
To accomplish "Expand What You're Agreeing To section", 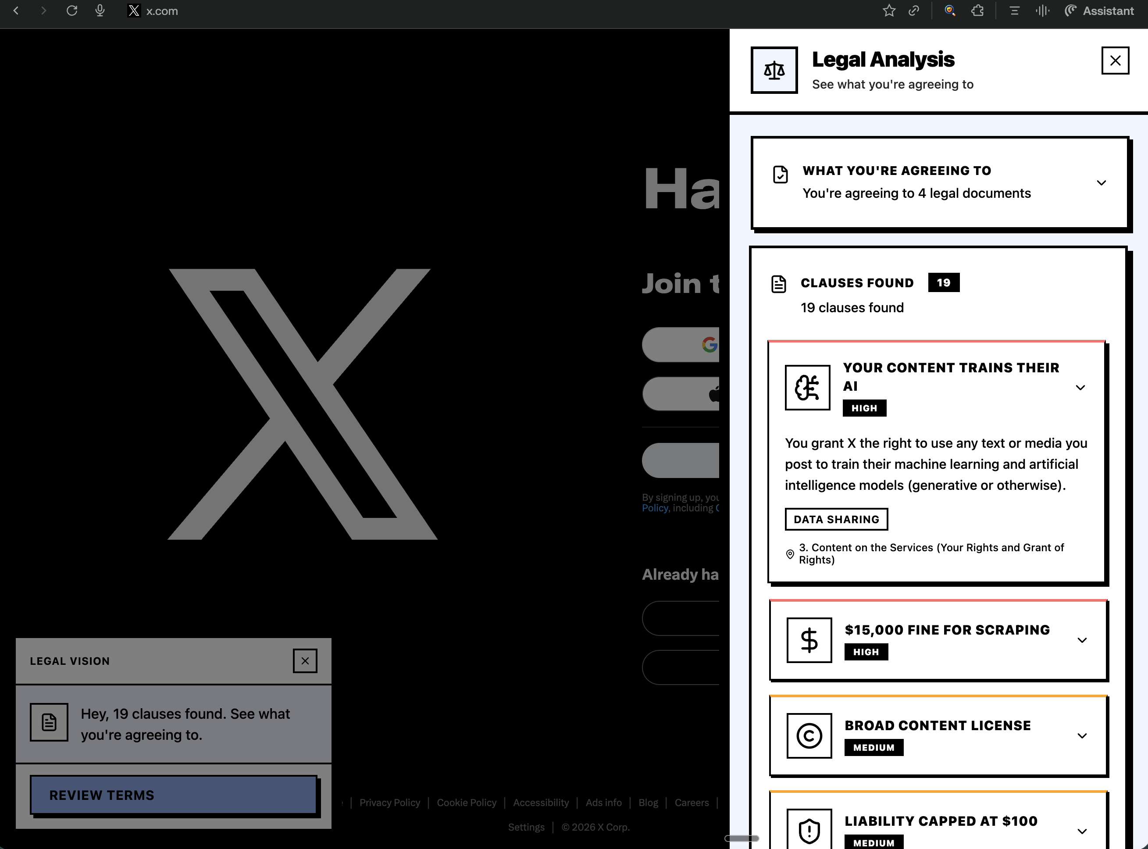I will [1101, 183].
